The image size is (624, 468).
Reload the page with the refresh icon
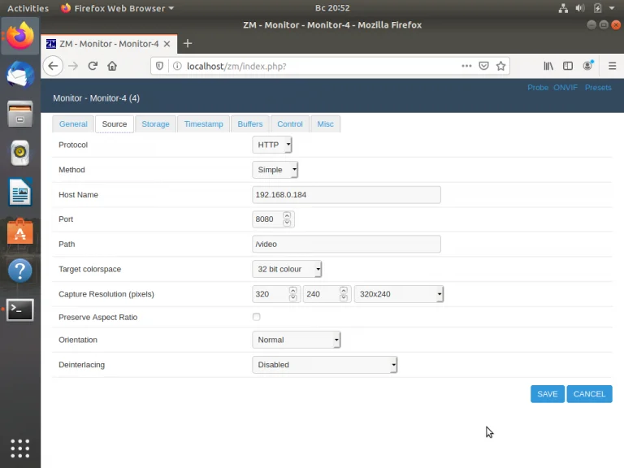[x=93, y=66]
